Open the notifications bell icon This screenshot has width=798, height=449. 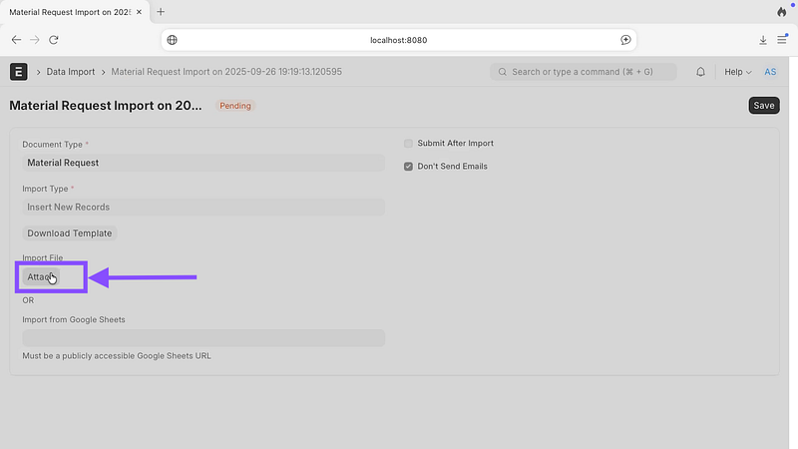tap(700, 72)
